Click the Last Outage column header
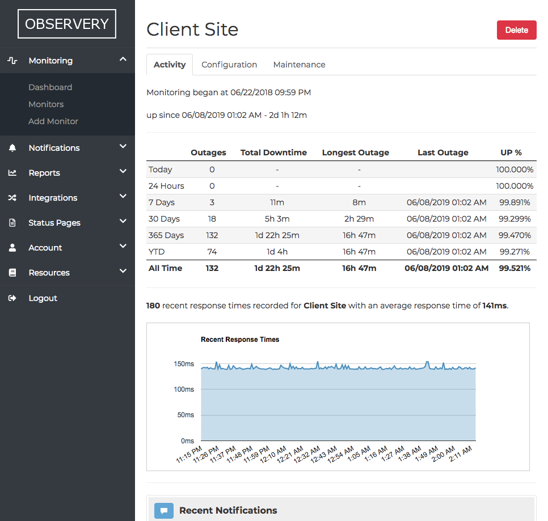Viewport: 548px width, 521px height. tap(443, 153)
